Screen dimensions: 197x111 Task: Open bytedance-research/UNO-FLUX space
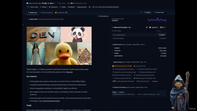click(x=122, y=78)
